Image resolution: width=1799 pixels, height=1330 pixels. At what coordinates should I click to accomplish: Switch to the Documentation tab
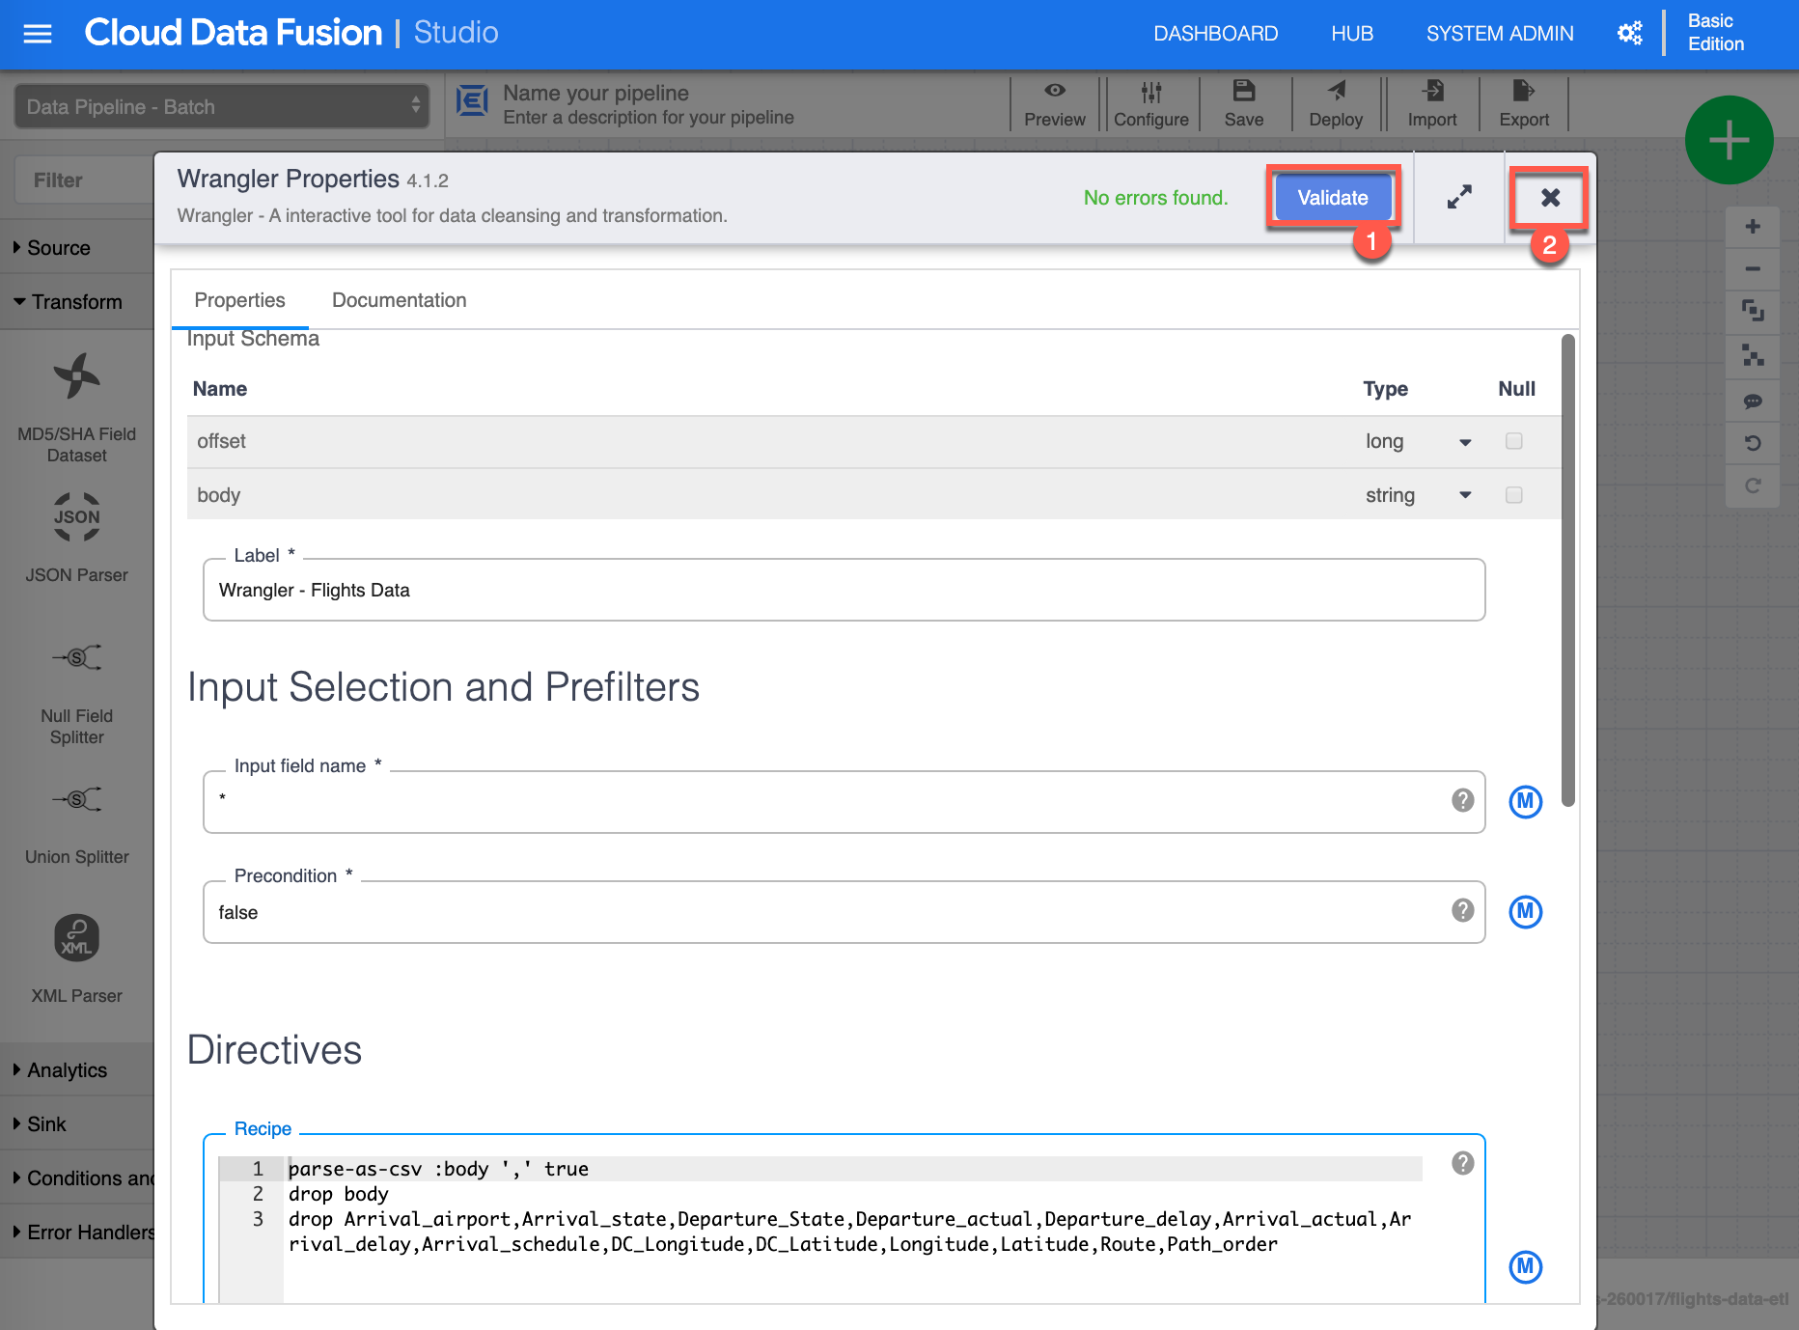point(399,300)
